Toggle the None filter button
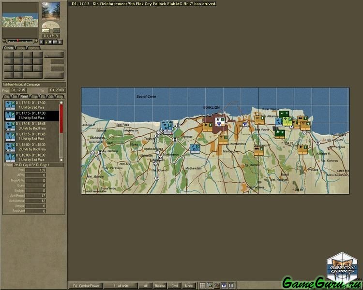Viewport: 363px width, 290px height. coord(189,286)
